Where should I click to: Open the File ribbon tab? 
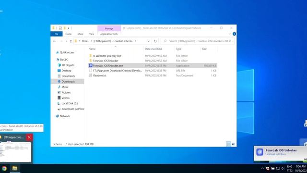(x=57, y=34)
